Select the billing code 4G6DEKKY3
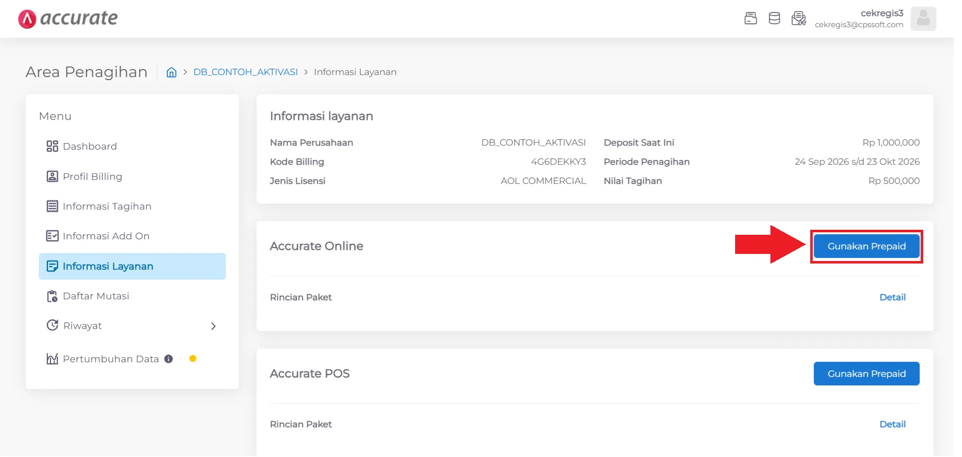962x457 pixels. coord(558,162)
